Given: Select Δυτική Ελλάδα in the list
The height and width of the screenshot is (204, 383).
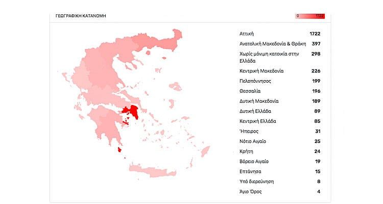Looking at the screenshot, I should click(279, 111).
